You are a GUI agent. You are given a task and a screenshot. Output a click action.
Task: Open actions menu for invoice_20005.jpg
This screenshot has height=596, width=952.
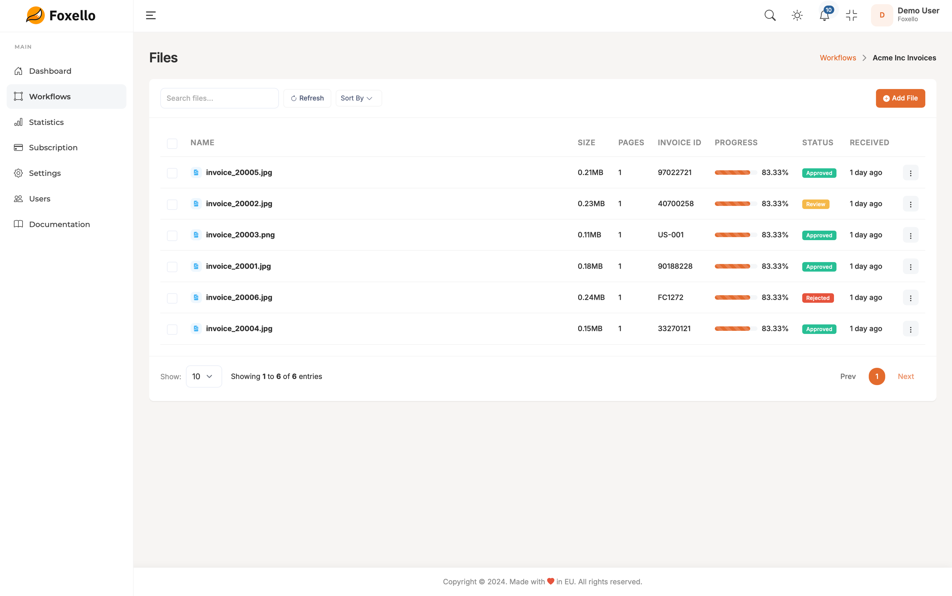pyautogui.click(x=910, y=173)
